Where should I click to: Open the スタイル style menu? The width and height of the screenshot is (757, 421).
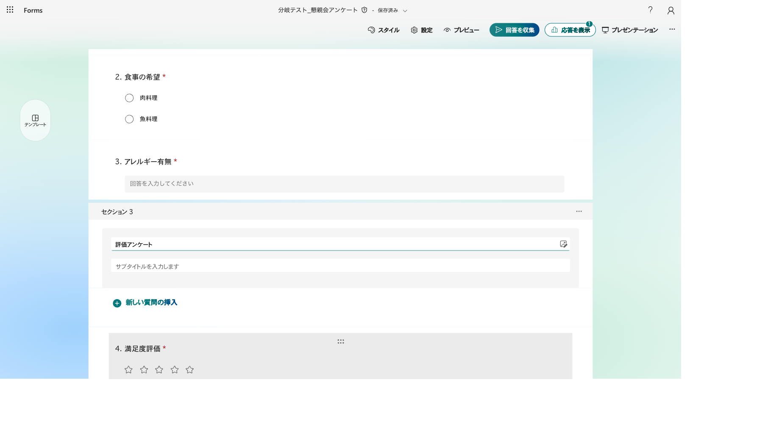tap(384, 30)
